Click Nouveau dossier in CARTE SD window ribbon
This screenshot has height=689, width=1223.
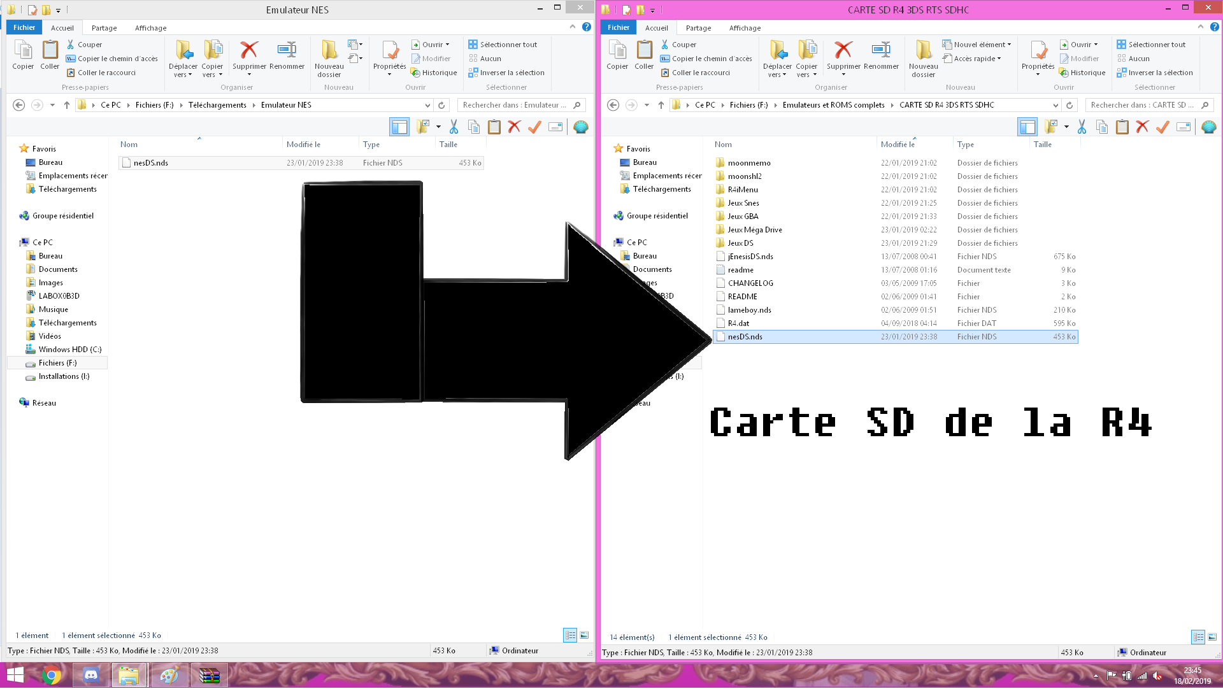click(923, 59)
